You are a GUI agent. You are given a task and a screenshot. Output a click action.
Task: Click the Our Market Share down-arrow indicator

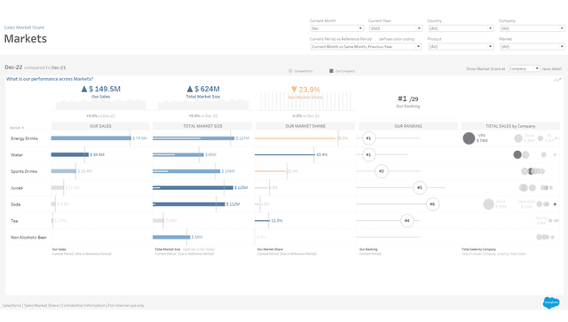click(x=294, y=89)
